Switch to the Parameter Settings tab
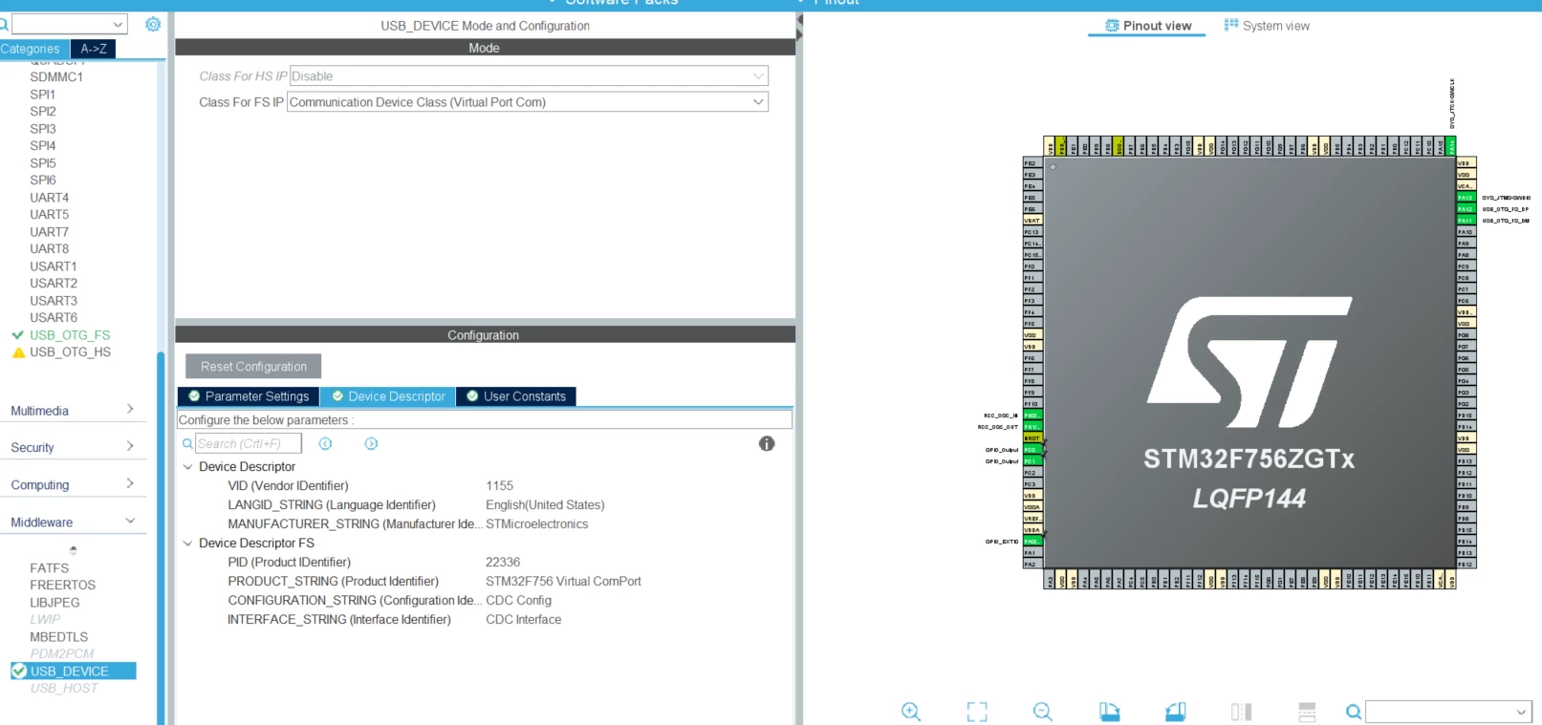The width and height of the screenshot is (1542, 725). (x=249, y=396)
